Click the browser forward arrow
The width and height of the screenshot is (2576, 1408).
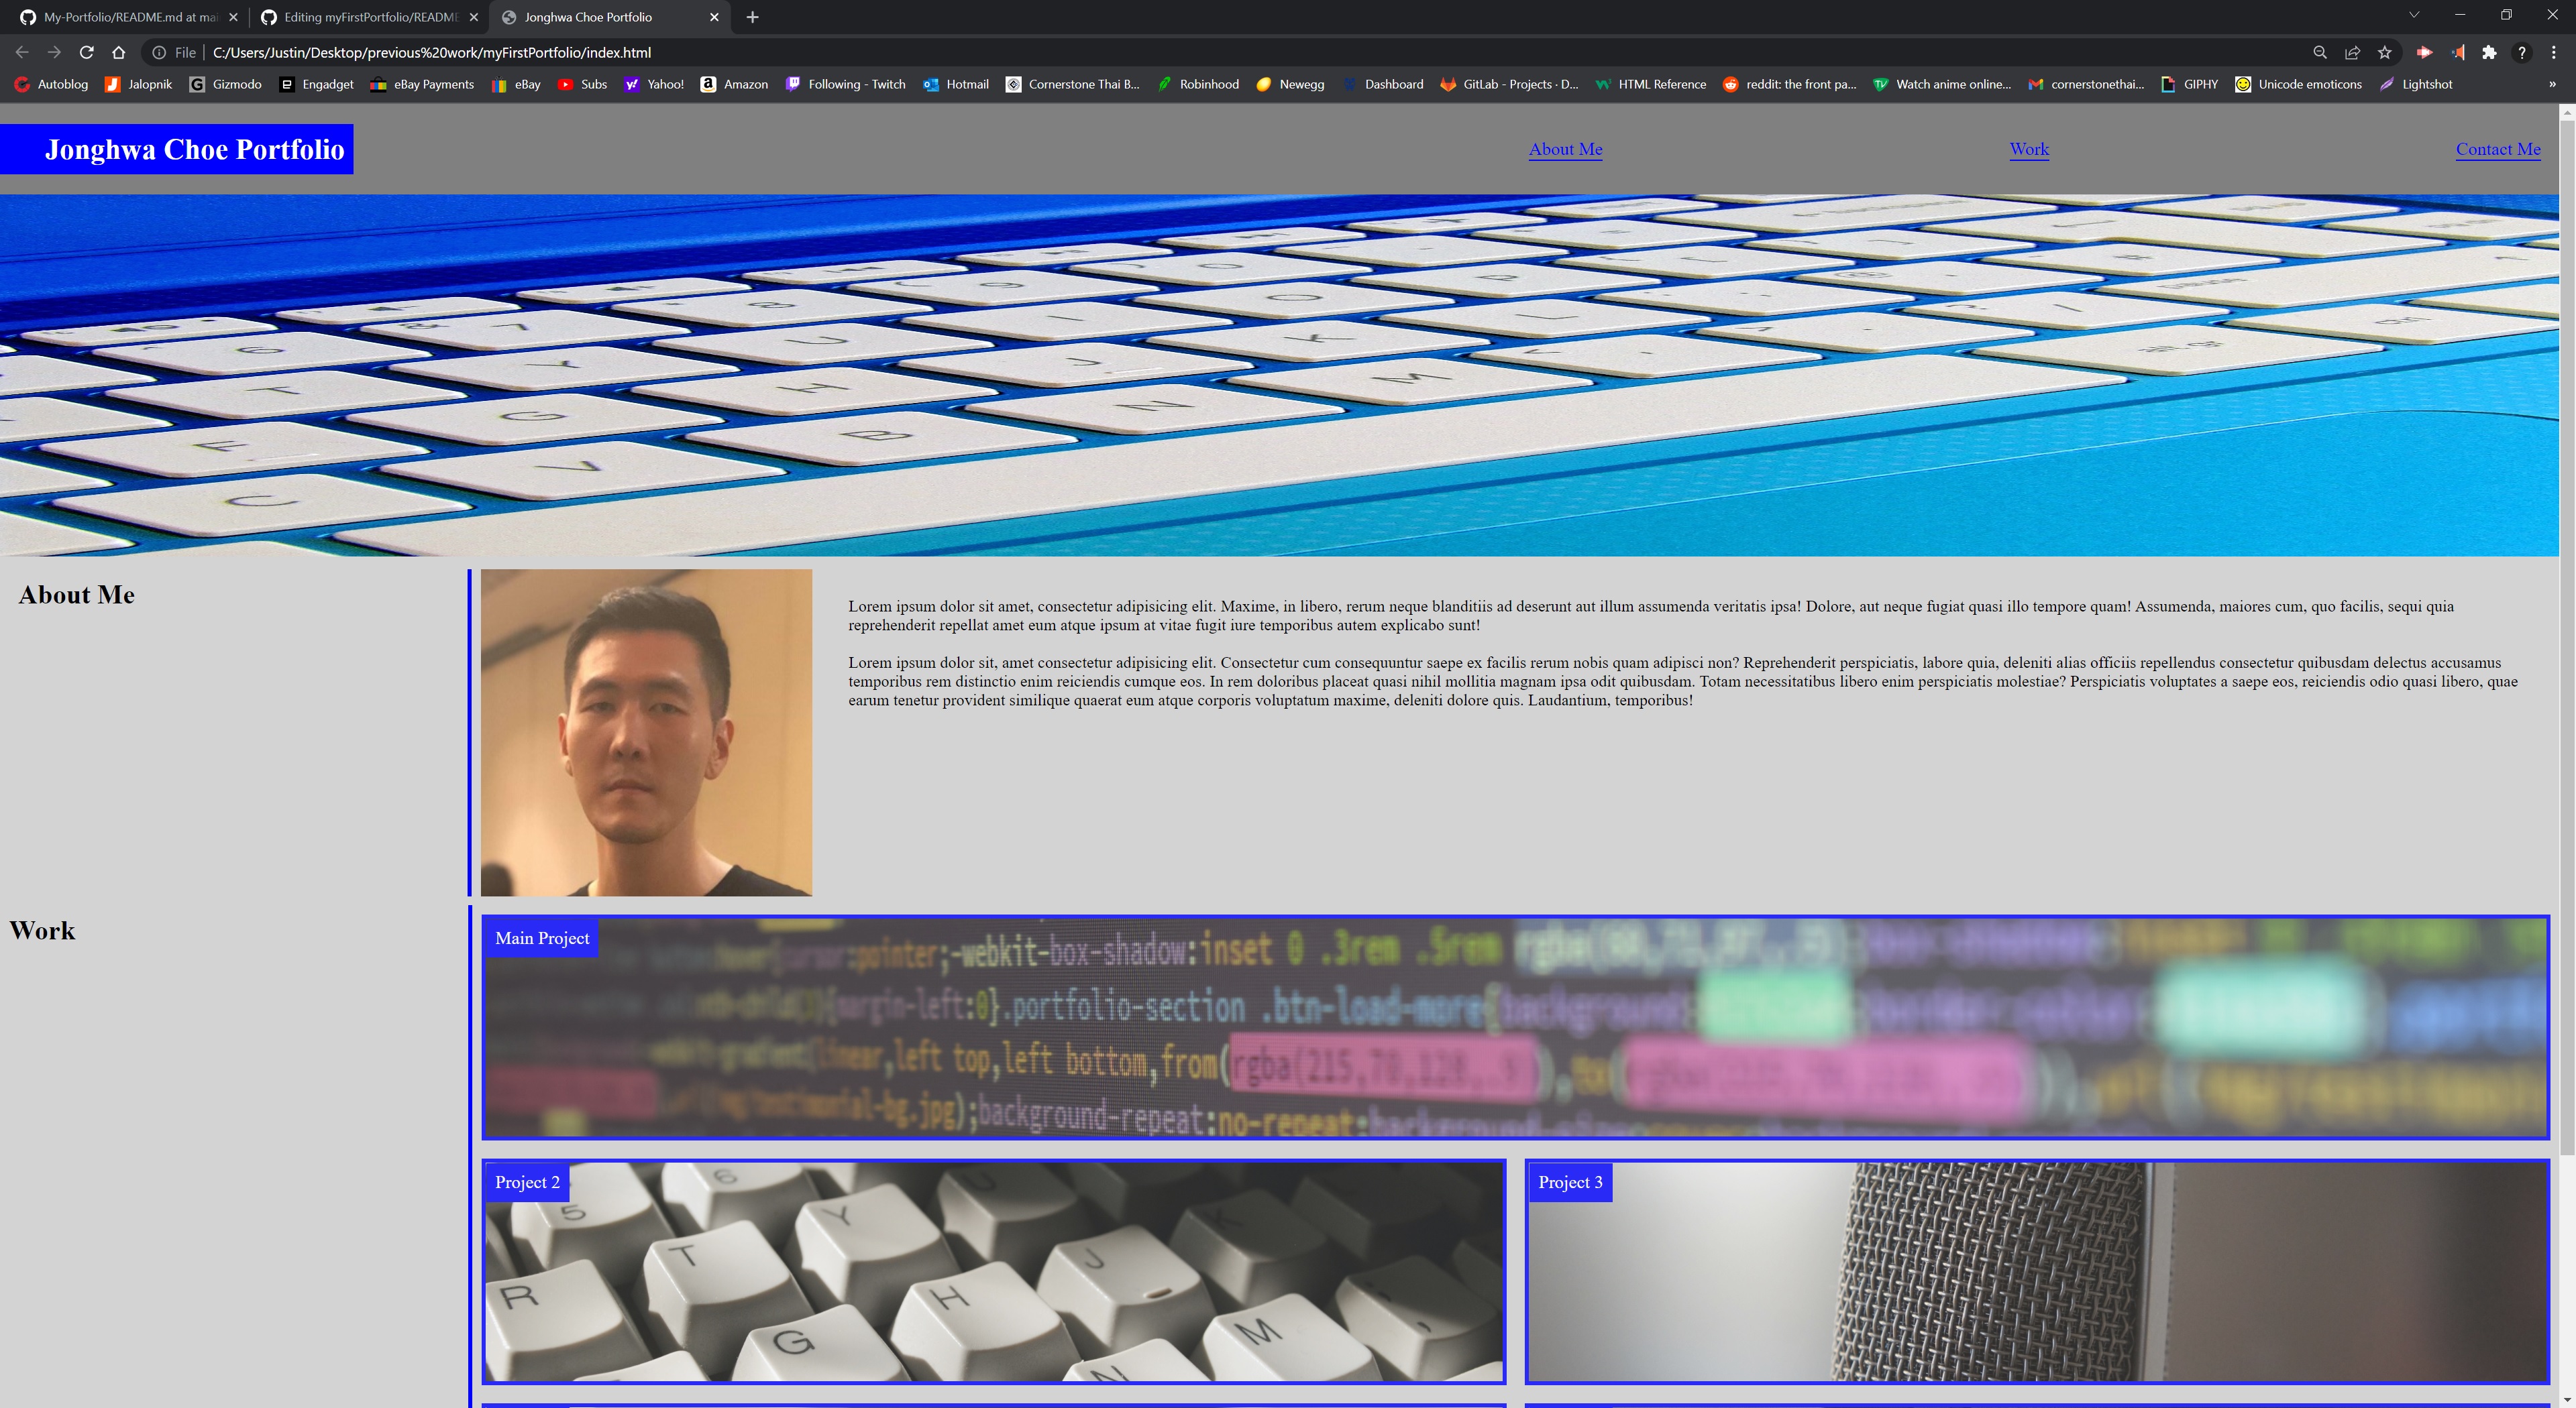tap(54, 52)
